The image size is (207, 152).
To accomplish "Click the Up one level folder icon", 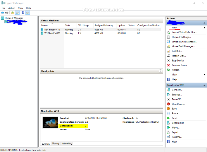I will tap(13, 13).
